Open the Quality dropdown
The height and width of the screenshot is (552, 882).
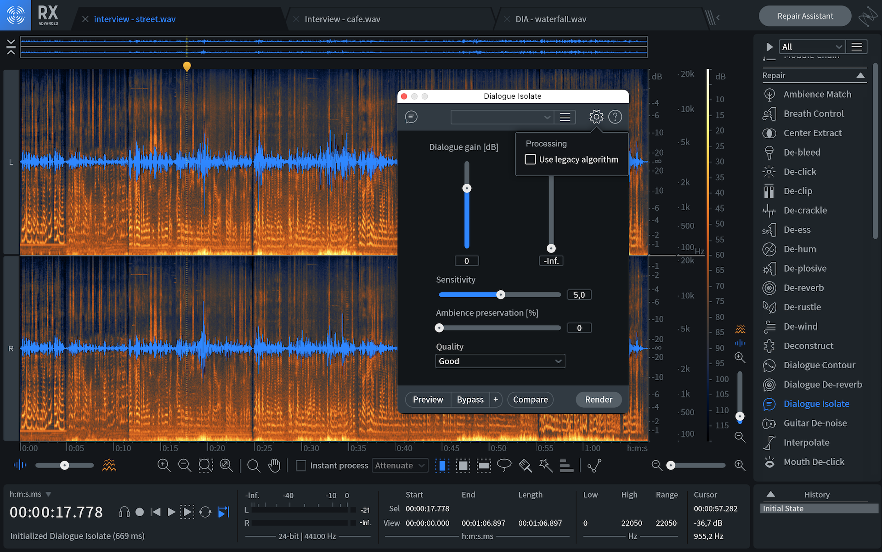500,361
